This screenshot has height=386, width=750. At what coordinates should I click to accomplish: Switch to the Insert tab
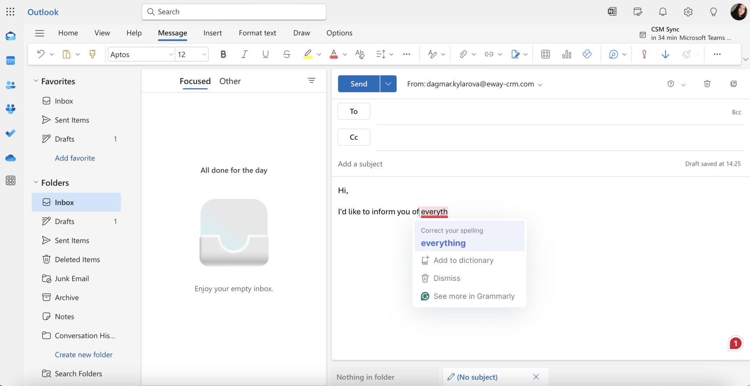coord(212,33)
